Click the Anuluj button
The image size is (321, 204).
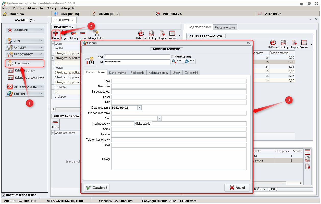[x=237, y=188]
